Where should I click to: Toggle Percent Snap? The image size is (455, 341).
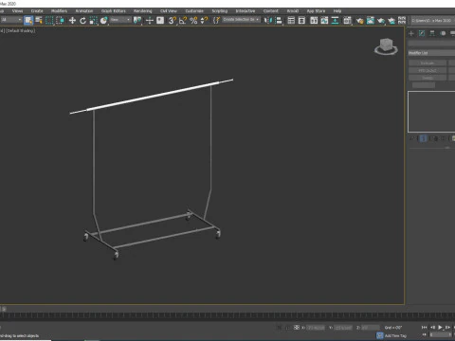(x=193, y=21)
